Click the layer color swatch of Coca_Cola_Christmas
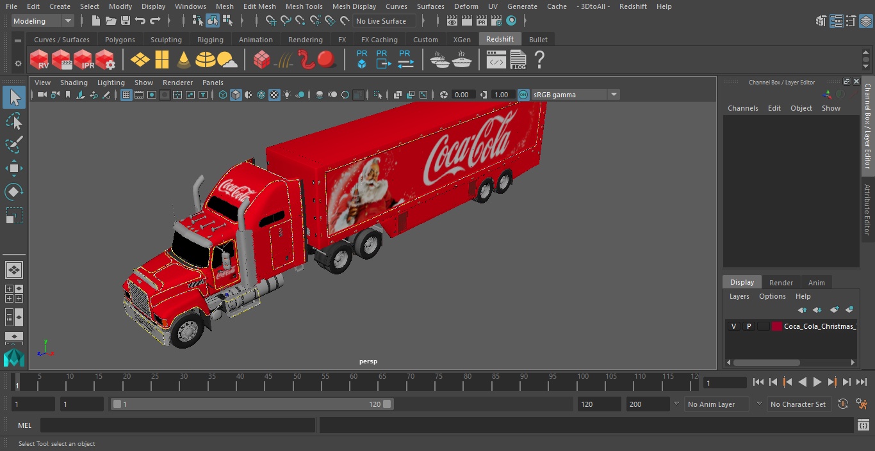 [777, 326]
